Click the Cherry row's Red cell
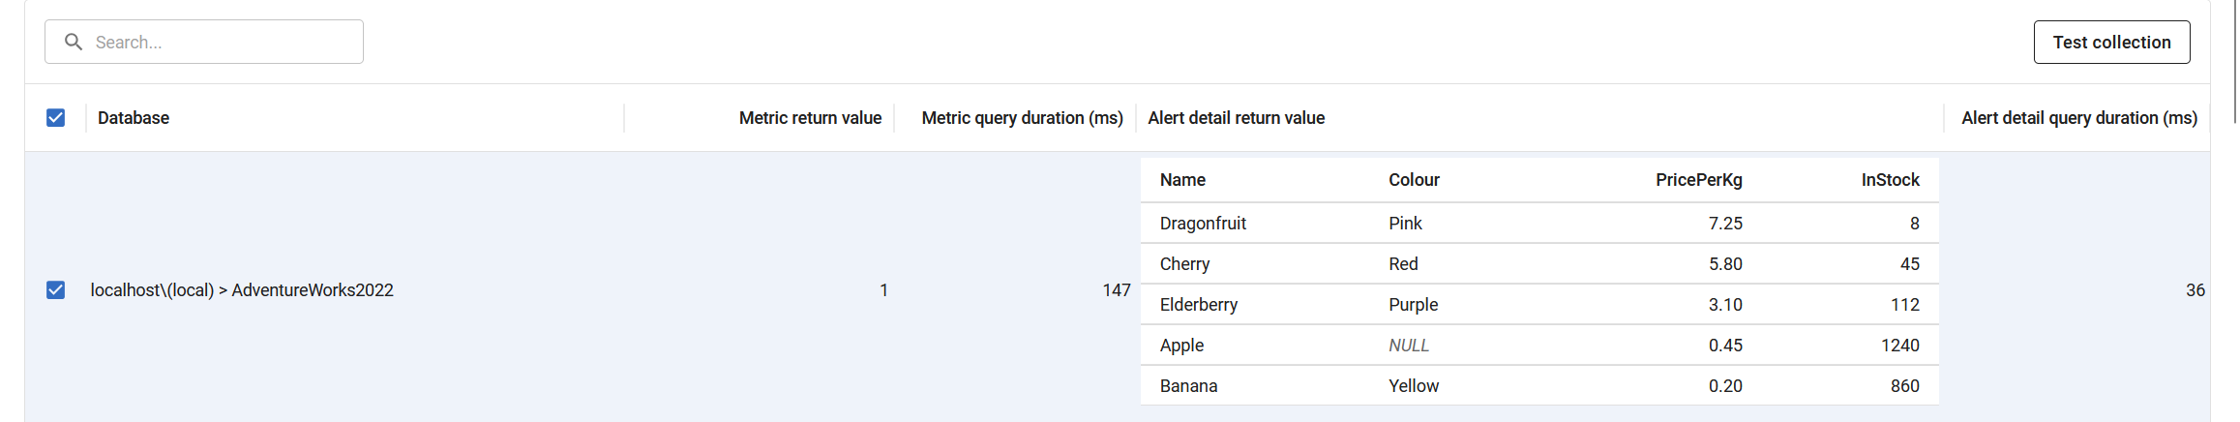The image size is (2240, 422). pos(1403,264)
